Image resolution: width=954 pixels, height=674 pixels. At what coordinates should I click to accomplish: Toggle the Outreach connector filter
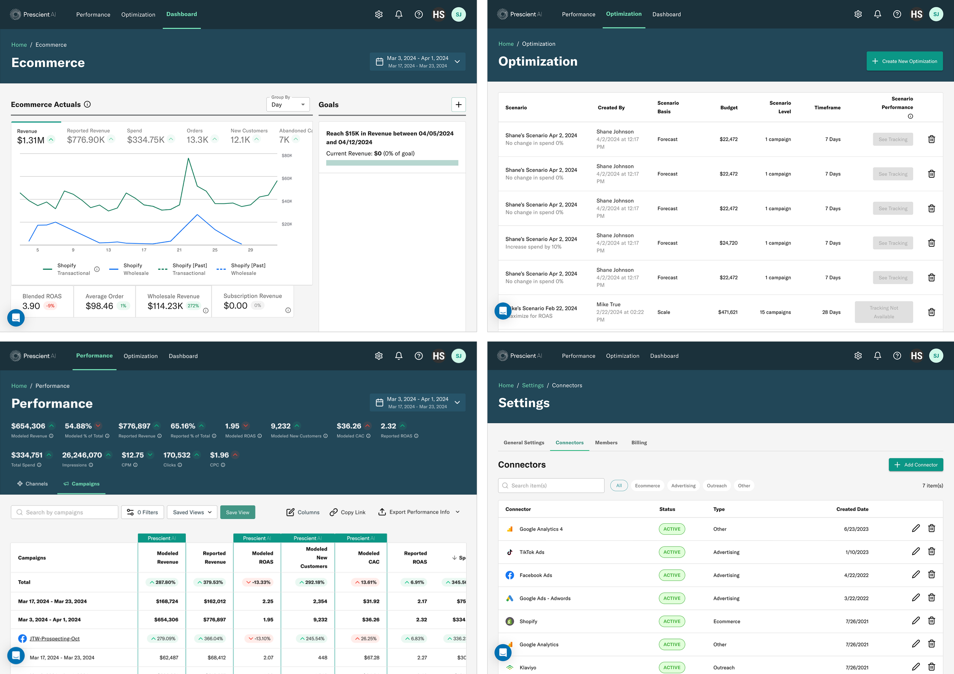(x=716, y=485)
